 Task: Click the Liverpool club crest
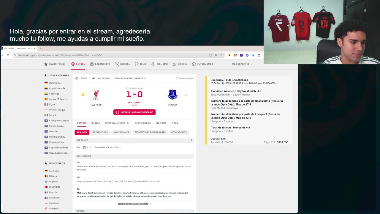point(96,95)
